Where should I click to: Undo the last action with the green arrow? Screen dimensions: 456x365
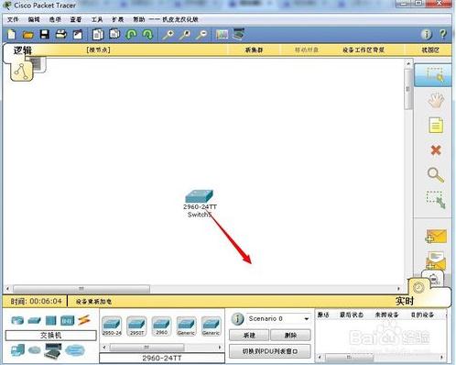tap(131, 34)
